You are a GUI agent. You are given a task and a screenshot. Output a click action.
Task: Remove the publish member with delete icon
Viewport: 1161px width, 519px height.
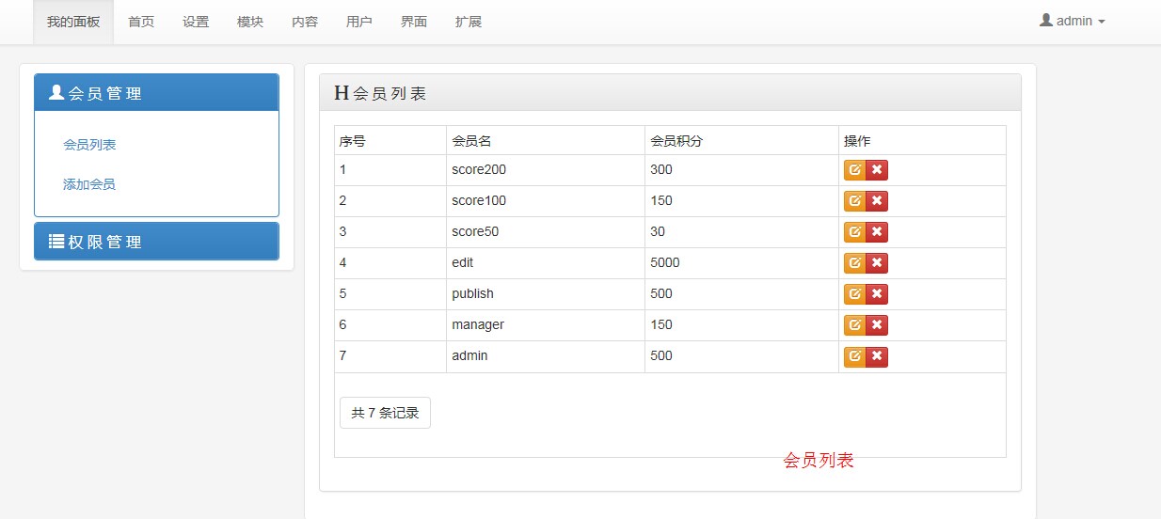tap(877, 294)
